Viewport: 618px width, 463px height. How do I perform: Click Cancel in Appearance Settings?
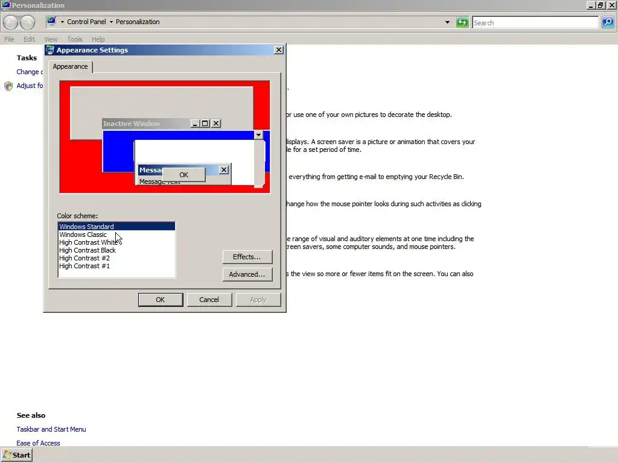pyautogui.click(x=209, y=300)
